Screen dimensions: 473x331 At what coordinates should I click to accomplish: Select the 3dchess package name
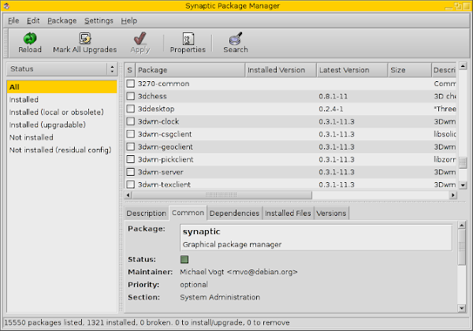pyautogui.click(x=152, y=96)
